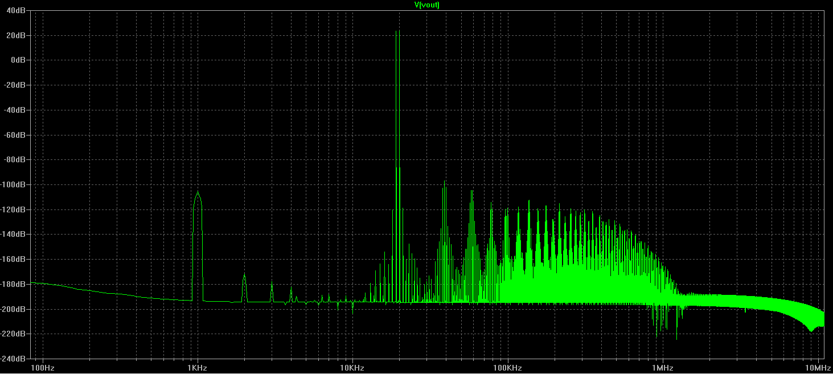
Task: Click the 1KHz frequency label
Action: coord(198,368)
